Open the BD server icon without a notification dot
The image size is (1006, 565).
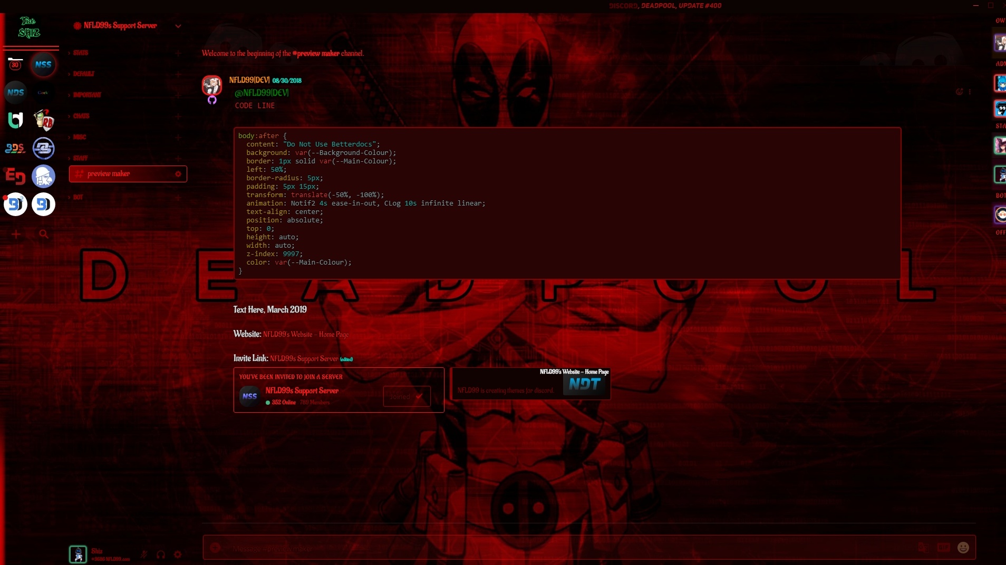click(43, 204)
